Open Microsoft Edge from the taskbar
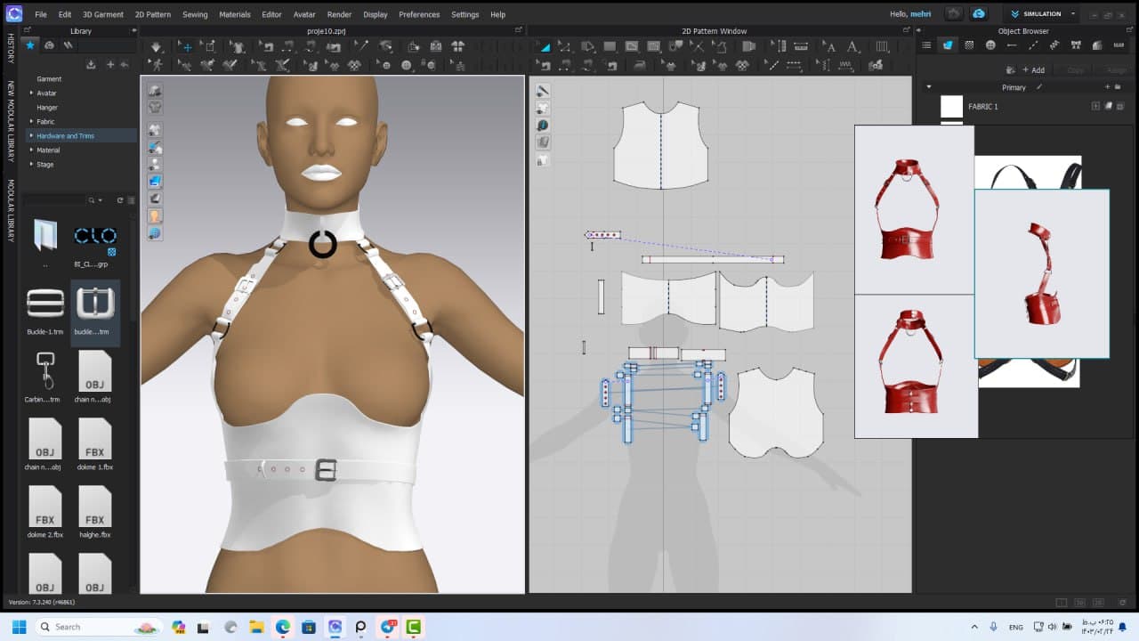Viewport: 1139px width, 641px height. tap(282, 627)
